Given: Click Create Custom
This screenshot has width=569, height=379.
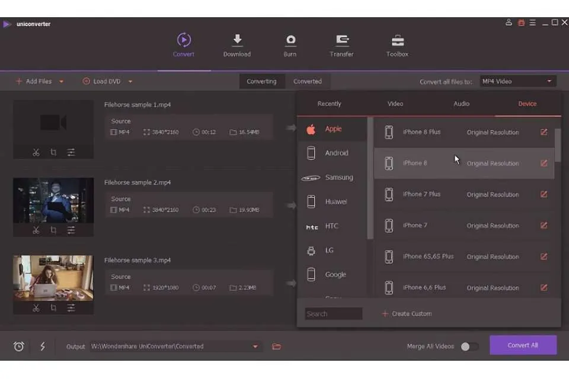Looking at the screenshot, I should point(407,314).
